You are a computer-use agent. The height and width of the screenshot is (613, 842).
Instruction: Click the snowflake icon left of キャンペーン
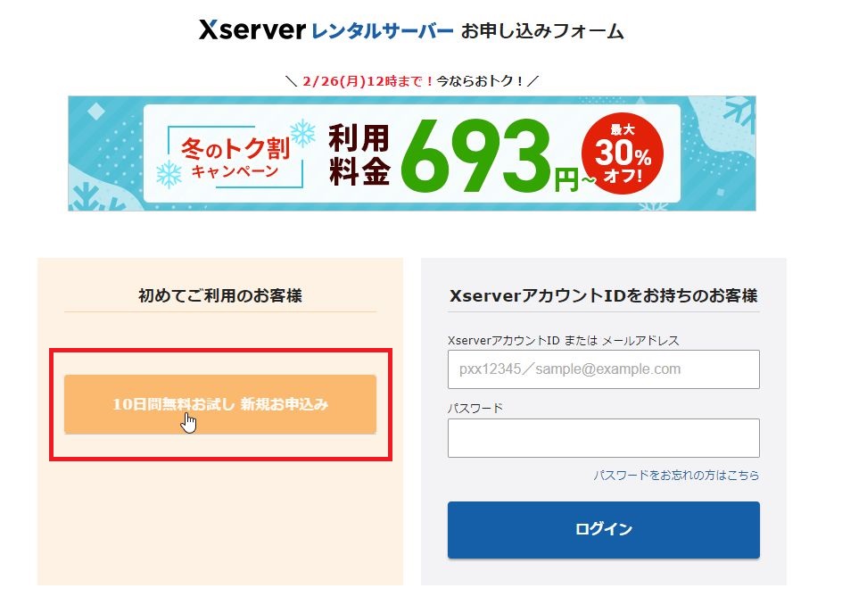[x=169, y=174]
